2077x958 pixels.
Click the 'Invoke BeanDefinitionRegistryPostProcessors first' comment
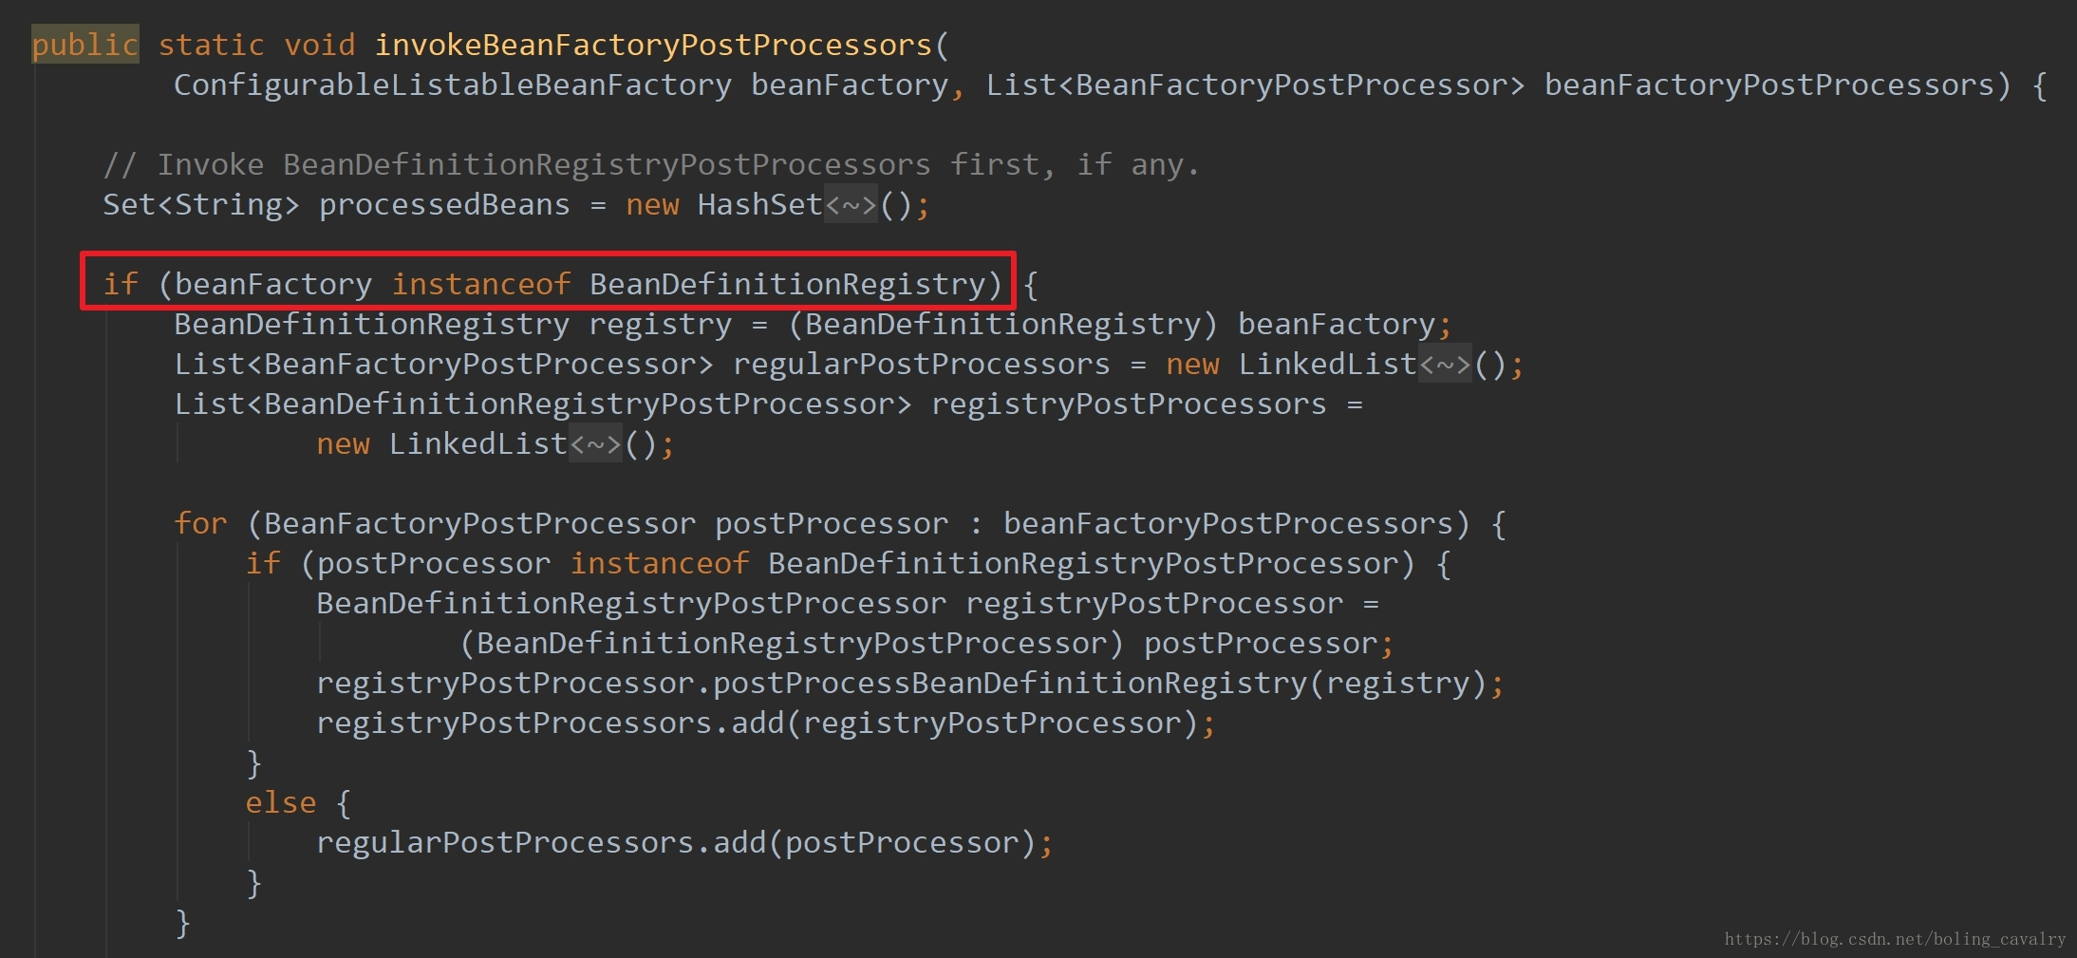point(651,165)
